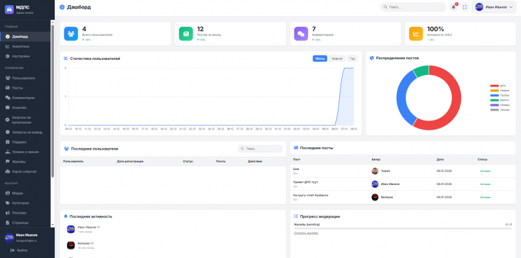Click the МДПС car logo icon
Image resolution: width=521 pixels, height=258 pixels.
click(9, 9)
